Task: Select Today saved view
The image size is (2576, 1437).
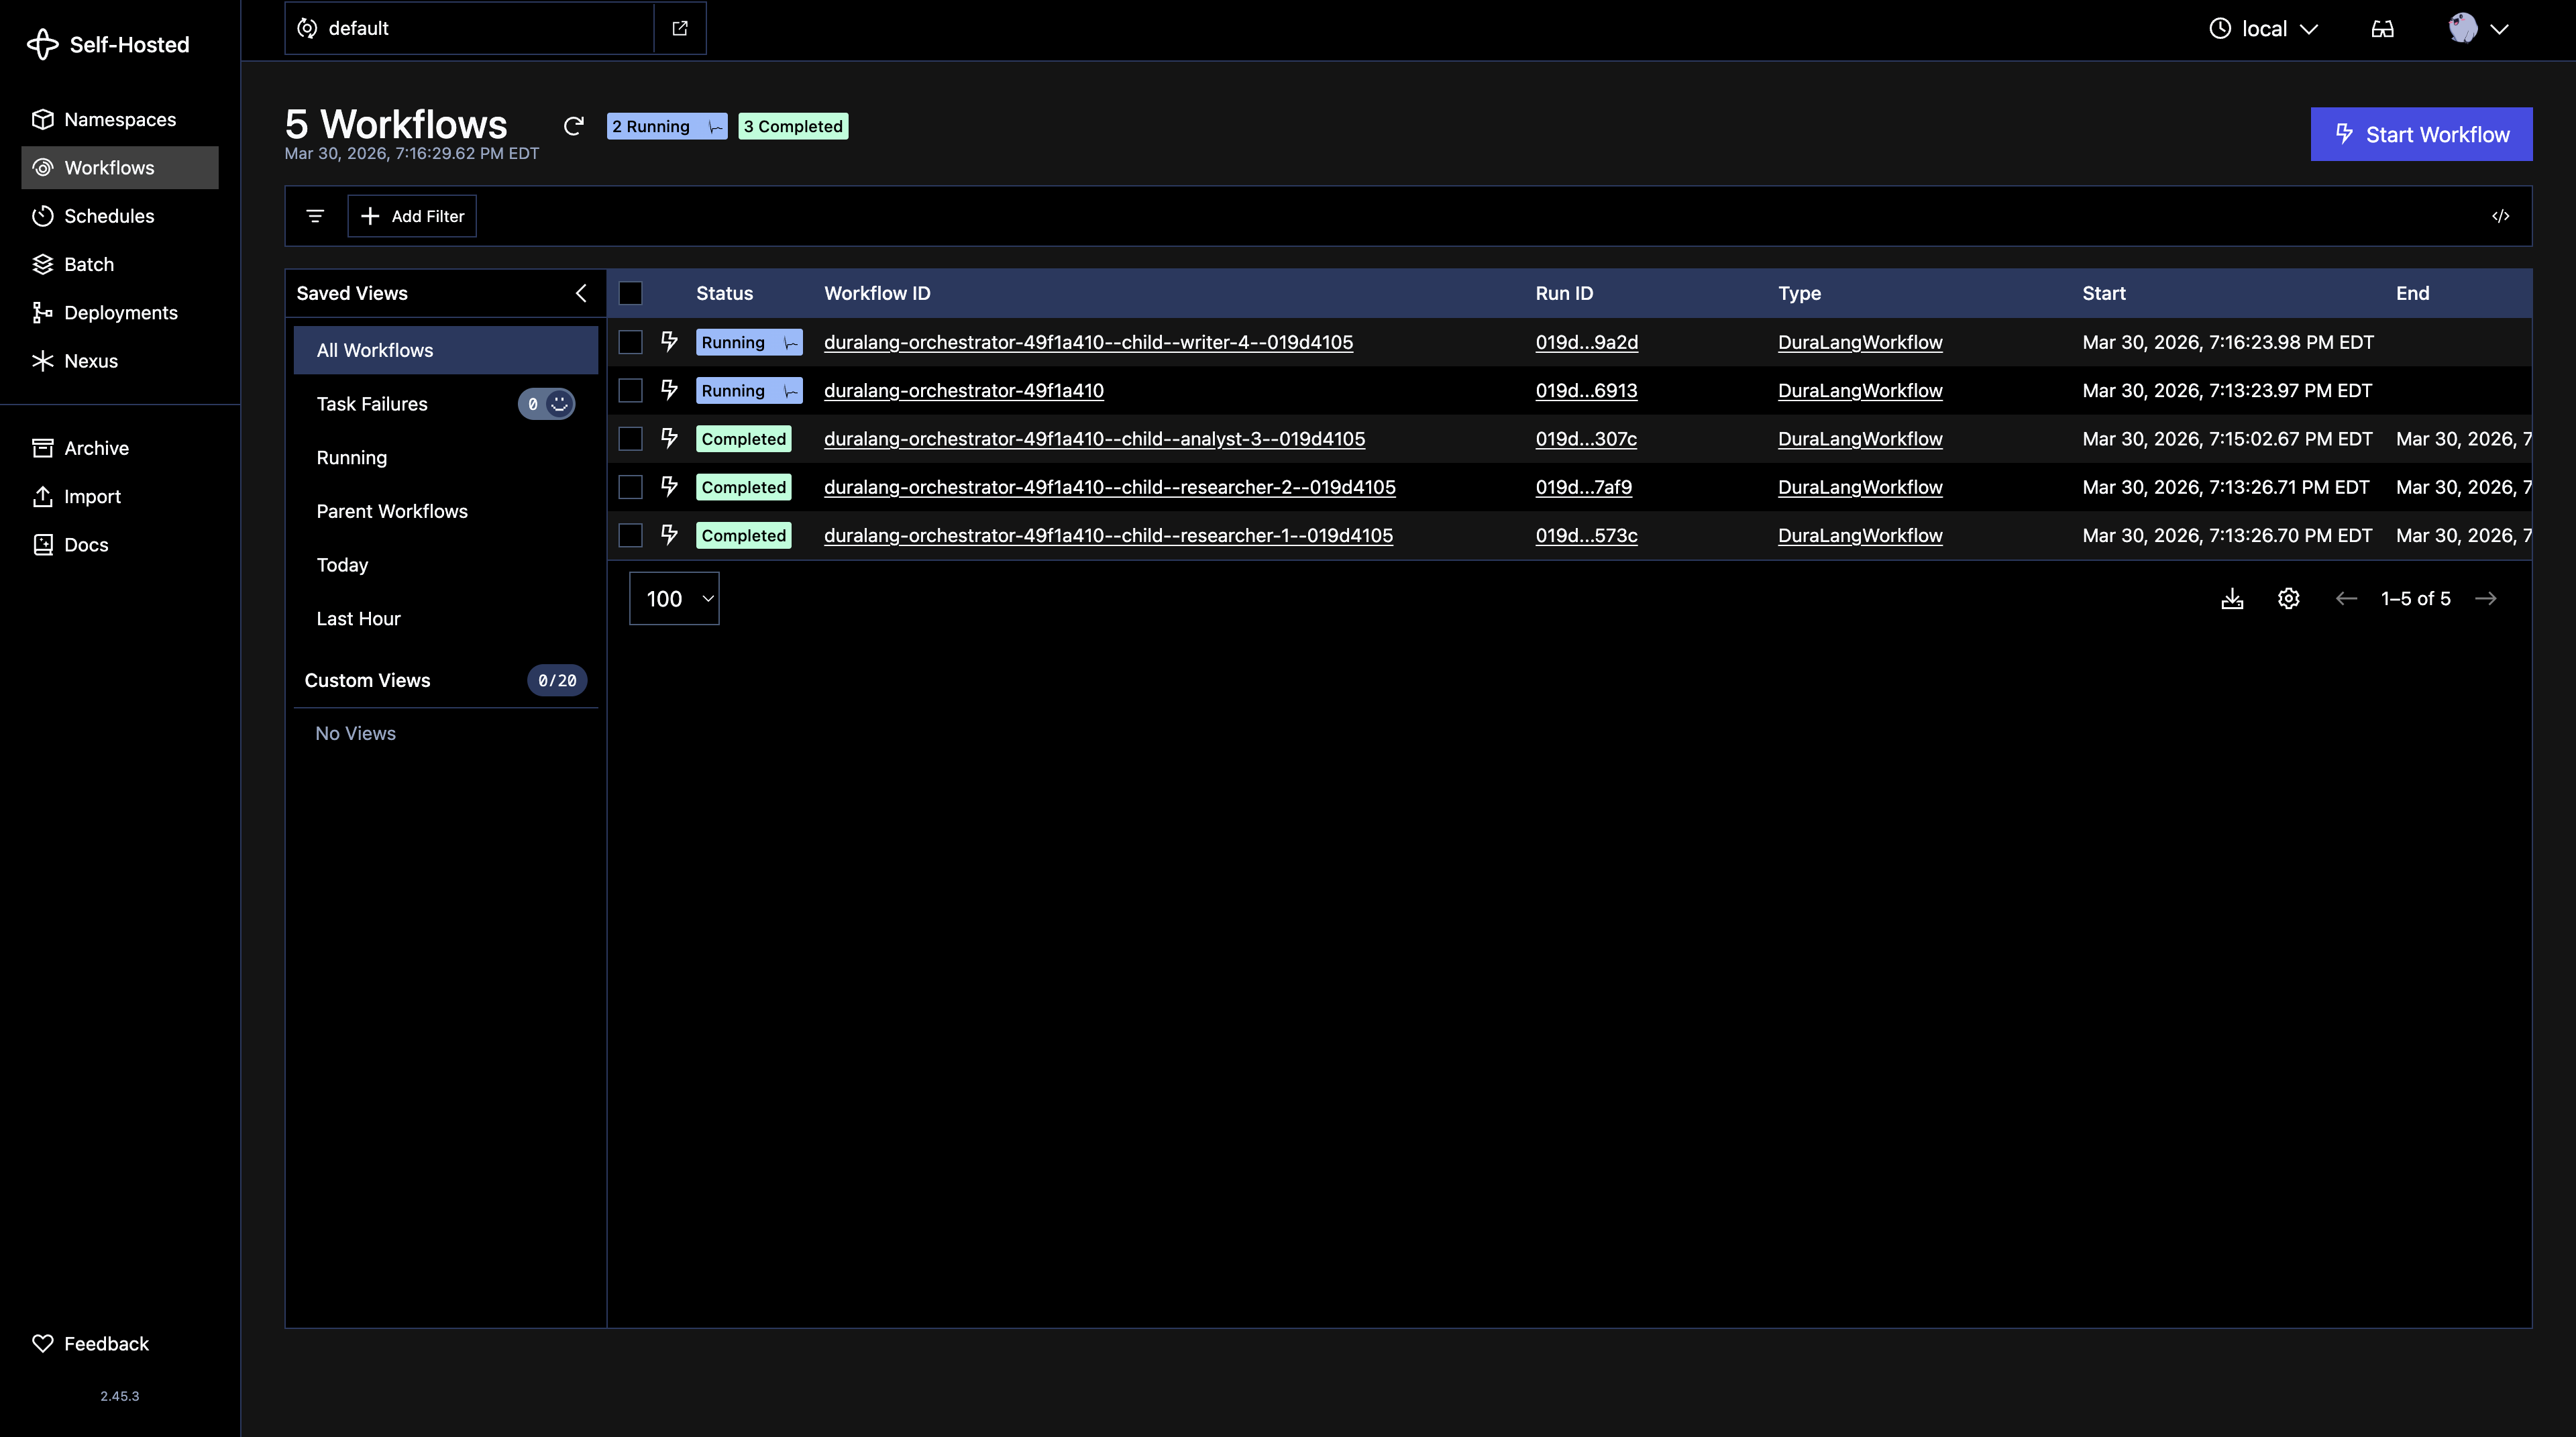Action: tap(446, 565)
